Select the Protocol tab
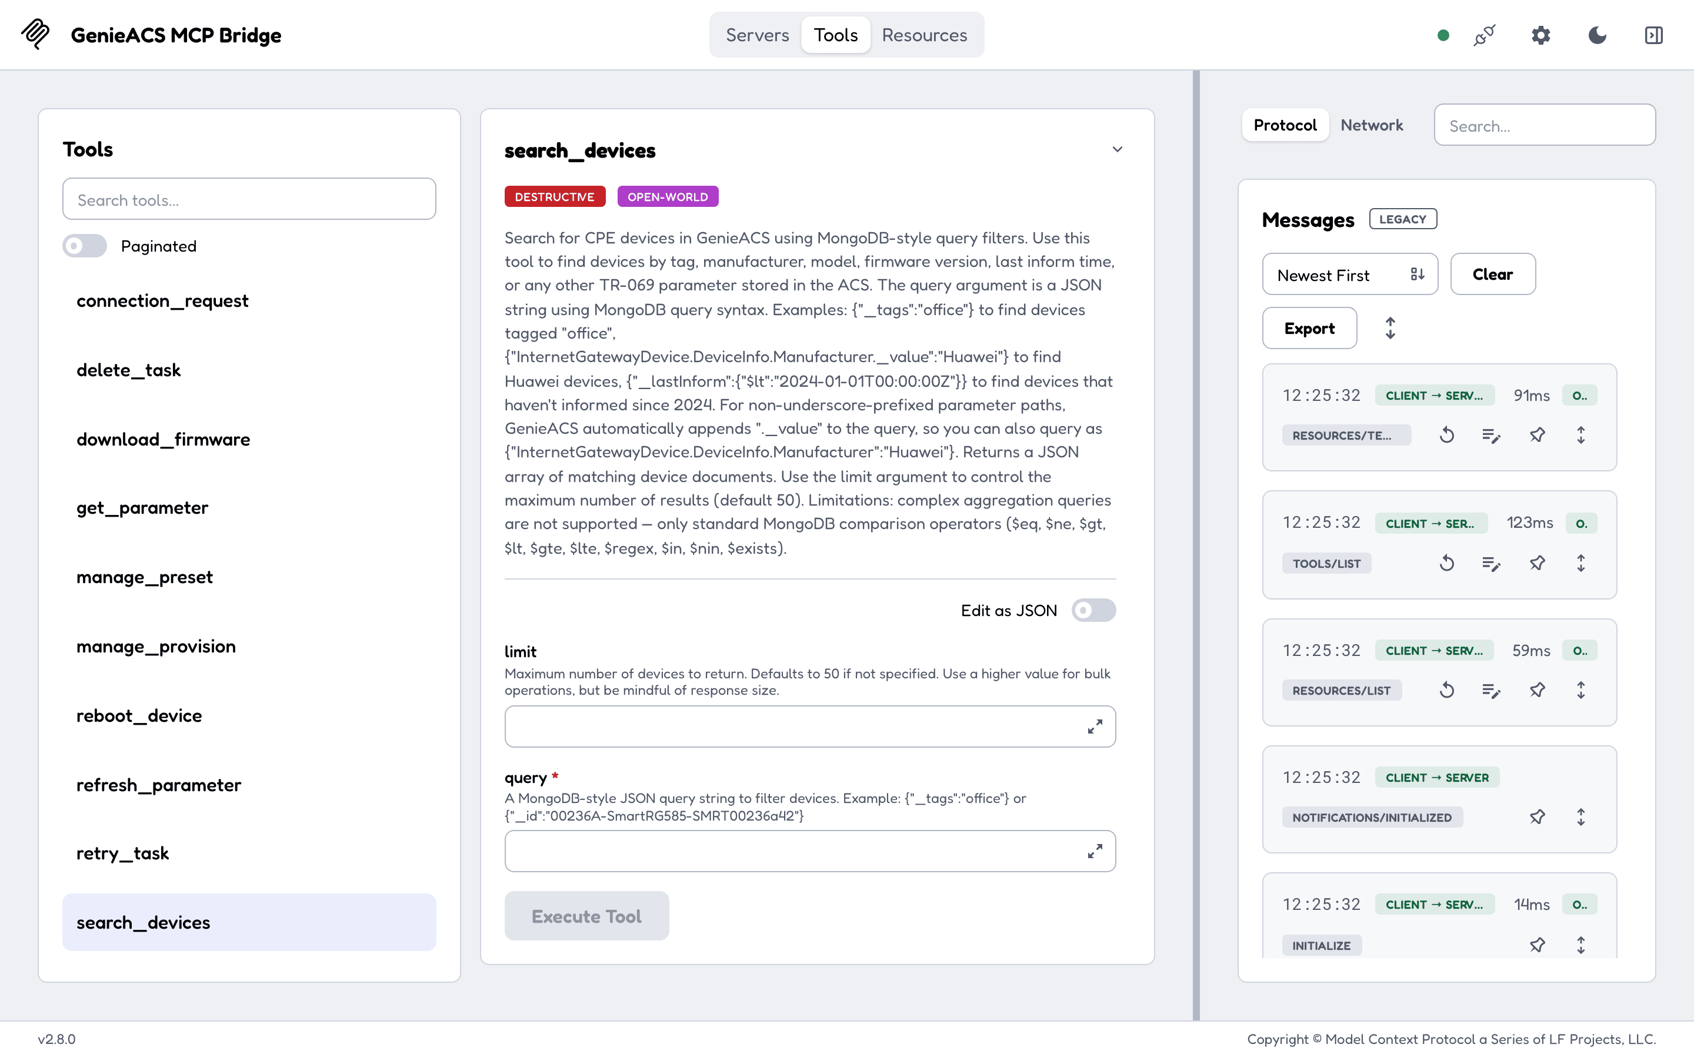The width and height of the screenshot is (1694, 1058). point(1285,125)
